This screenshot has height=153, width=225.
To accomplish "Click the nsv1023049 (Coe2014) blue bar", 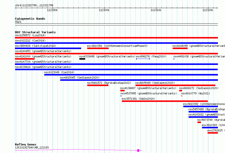I will point(131,75).
